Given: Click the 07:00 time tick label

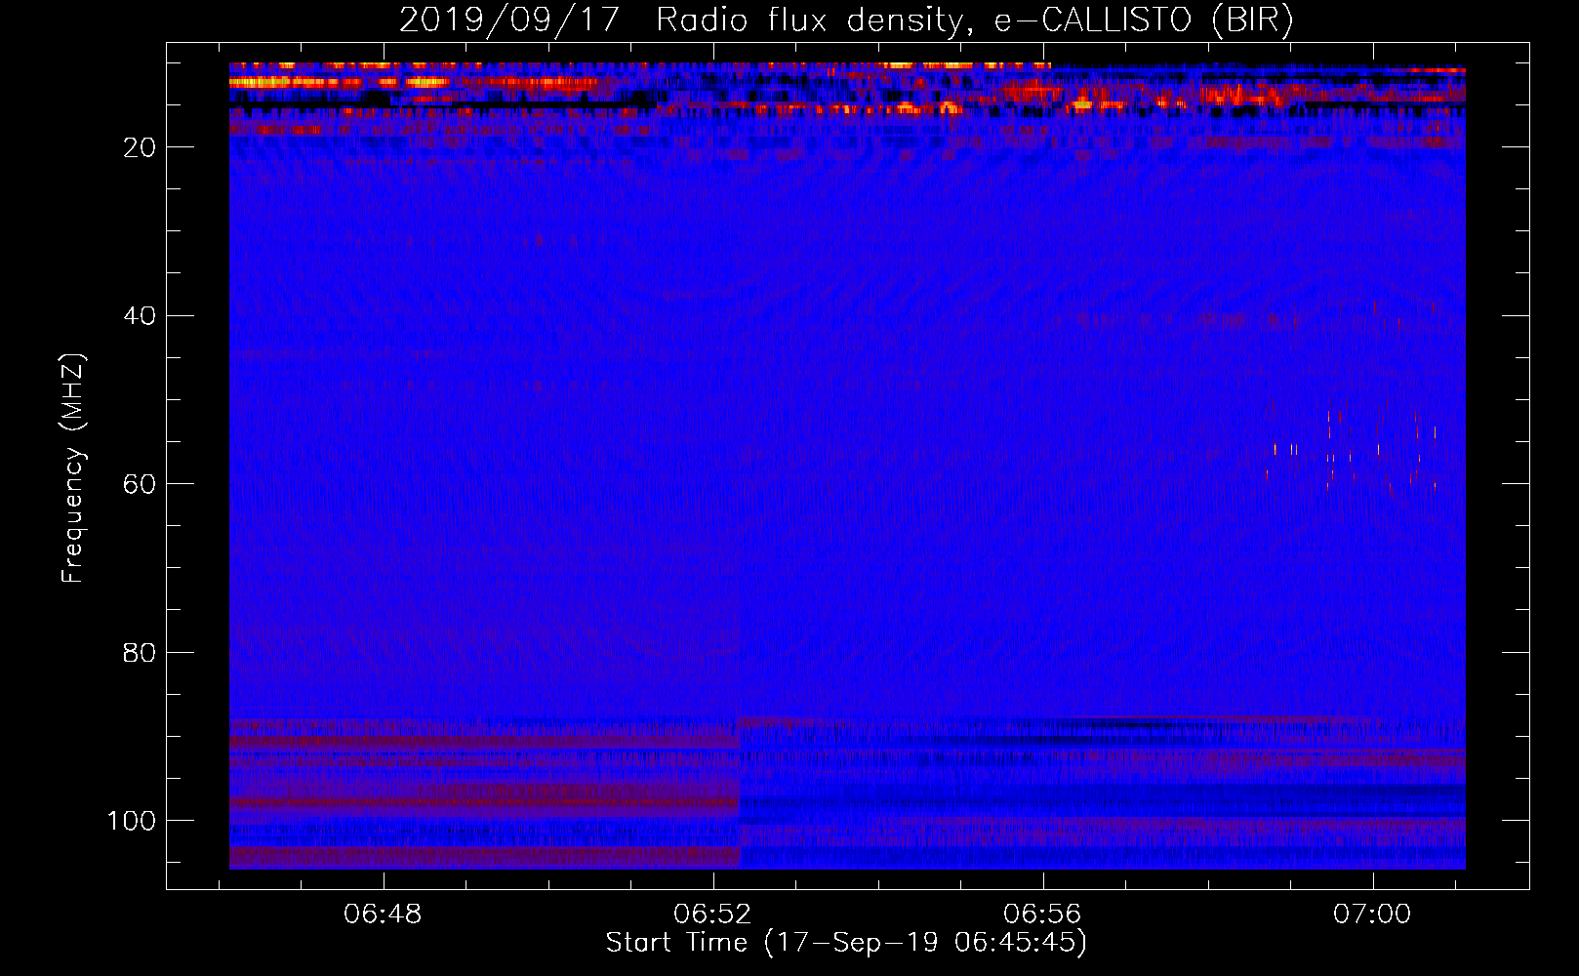Looking at the screenshot, I should (x=1373, y=915).
